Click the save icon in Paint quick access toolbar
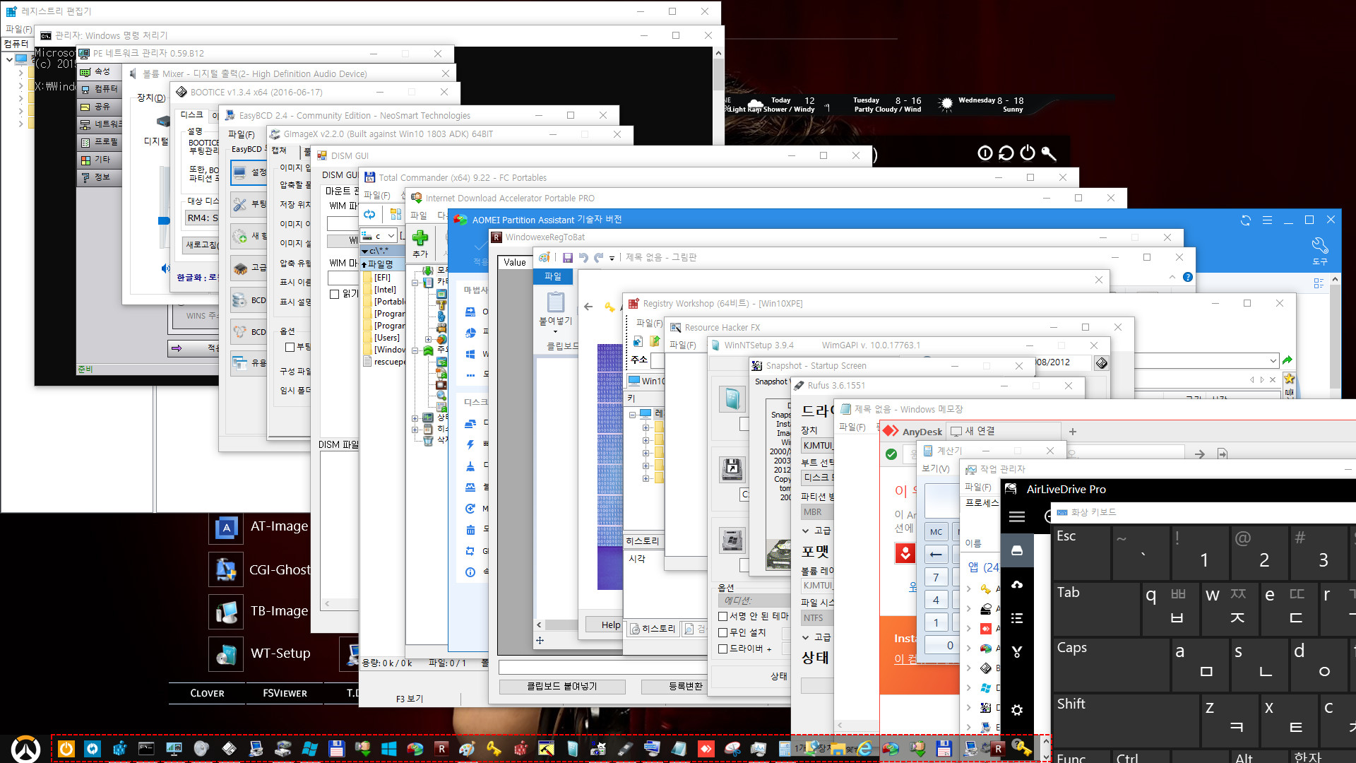Screen dimensions: 1356x763 coord(567,258)
